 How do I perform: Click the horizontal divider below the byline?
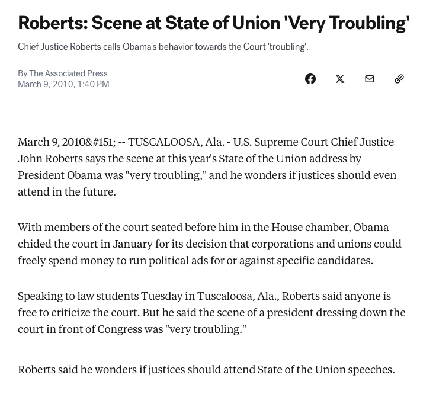(214, 119)
